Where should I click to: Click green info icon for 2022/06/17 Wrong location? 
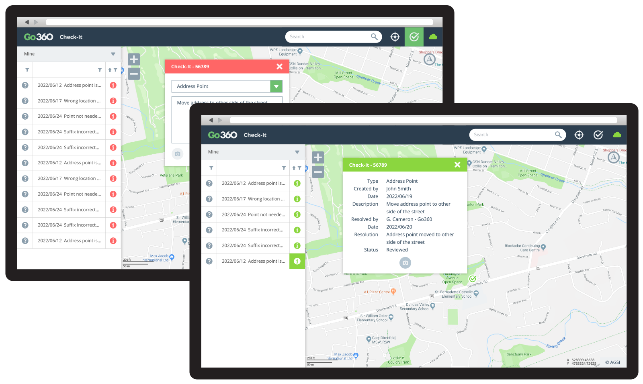[297, 199]
